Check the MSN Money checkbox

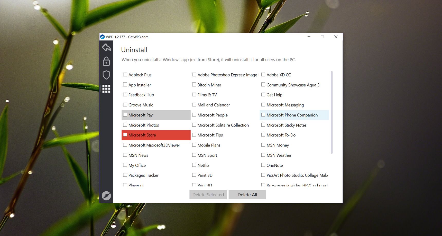click(263, 145)
